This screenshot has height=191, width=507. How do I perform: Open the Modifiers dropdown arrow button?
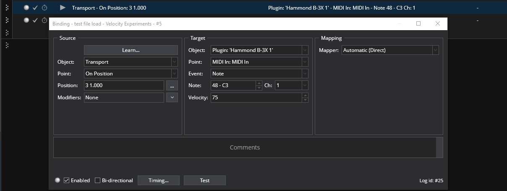coord(172,98)
